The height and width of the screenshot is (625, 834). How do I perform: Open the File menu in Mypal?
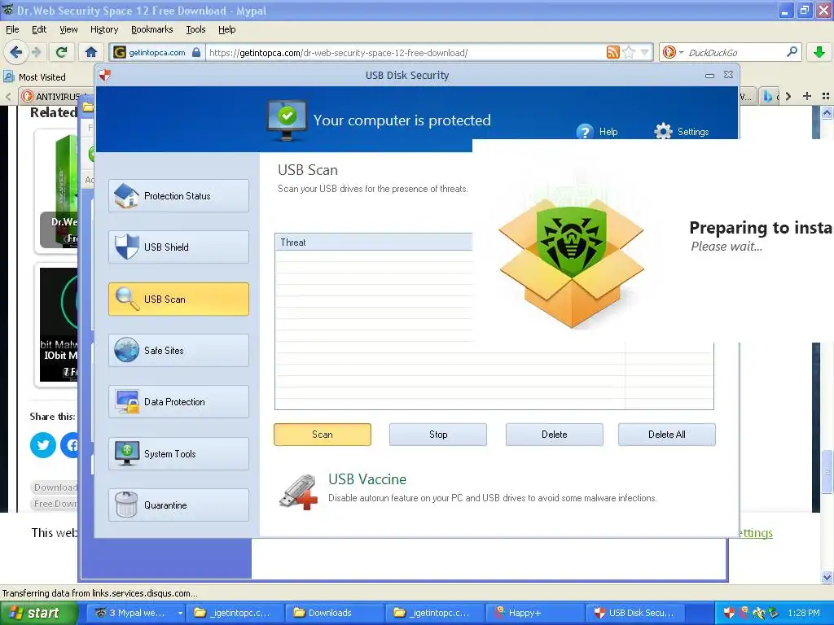tap(12, 29)
